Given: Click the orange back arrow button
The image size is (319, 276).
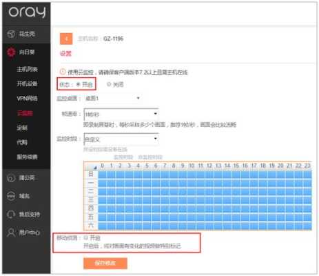Looking at the screenshot, I should (x=66, y=39).
